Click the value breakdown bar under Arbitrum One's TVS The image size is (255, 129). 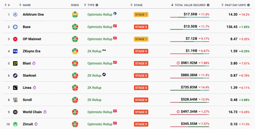coord(190,18)
